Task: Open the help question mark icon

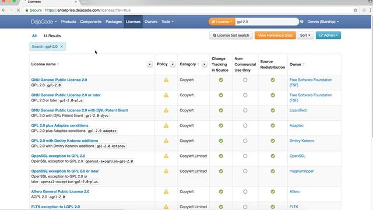Action: pos(302,22)
